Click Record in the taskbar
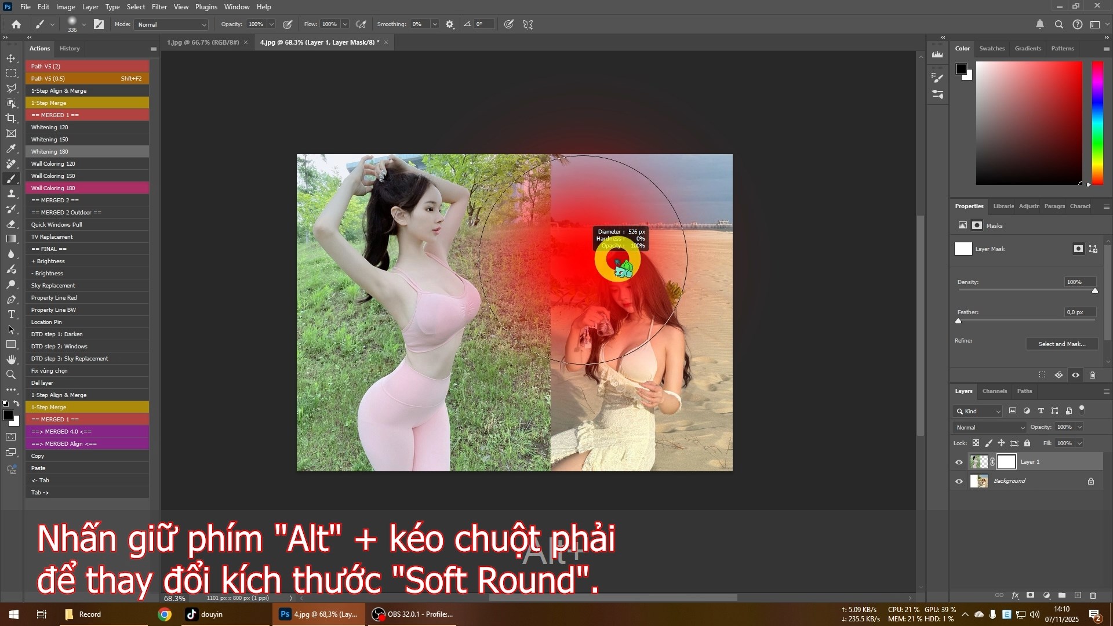1113x626 pixels. point(89,614)
